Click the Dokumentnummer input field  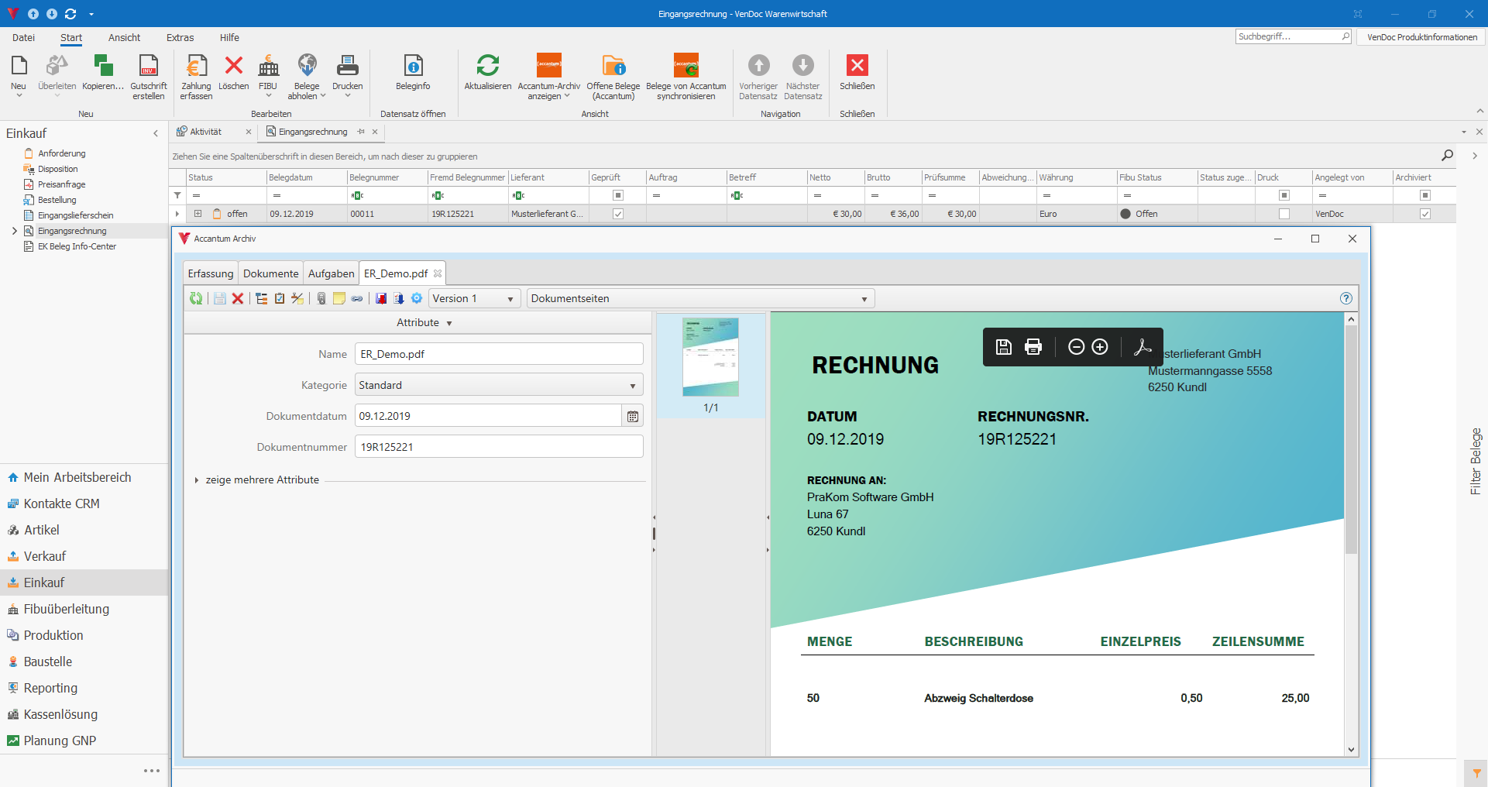tap(498, 447)
